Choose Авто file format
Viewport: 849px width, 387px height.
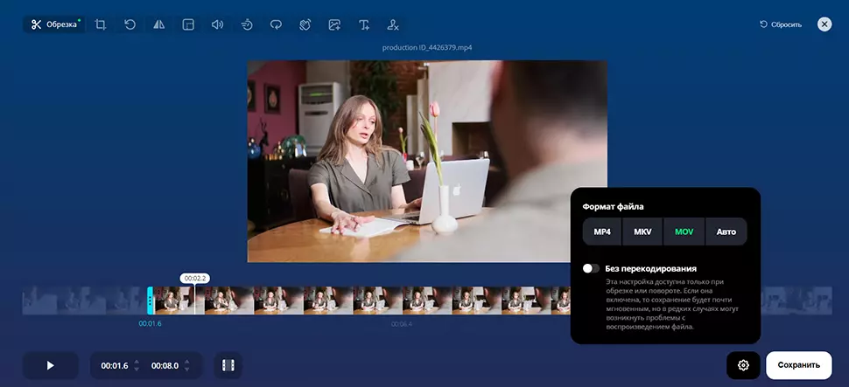pyautogui.click(x=726, y=232)
